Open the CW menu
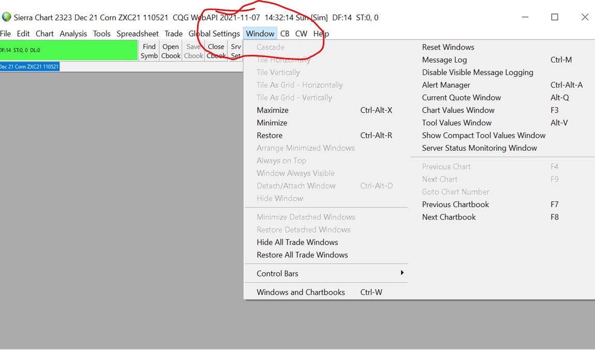 tap(301, 34)
